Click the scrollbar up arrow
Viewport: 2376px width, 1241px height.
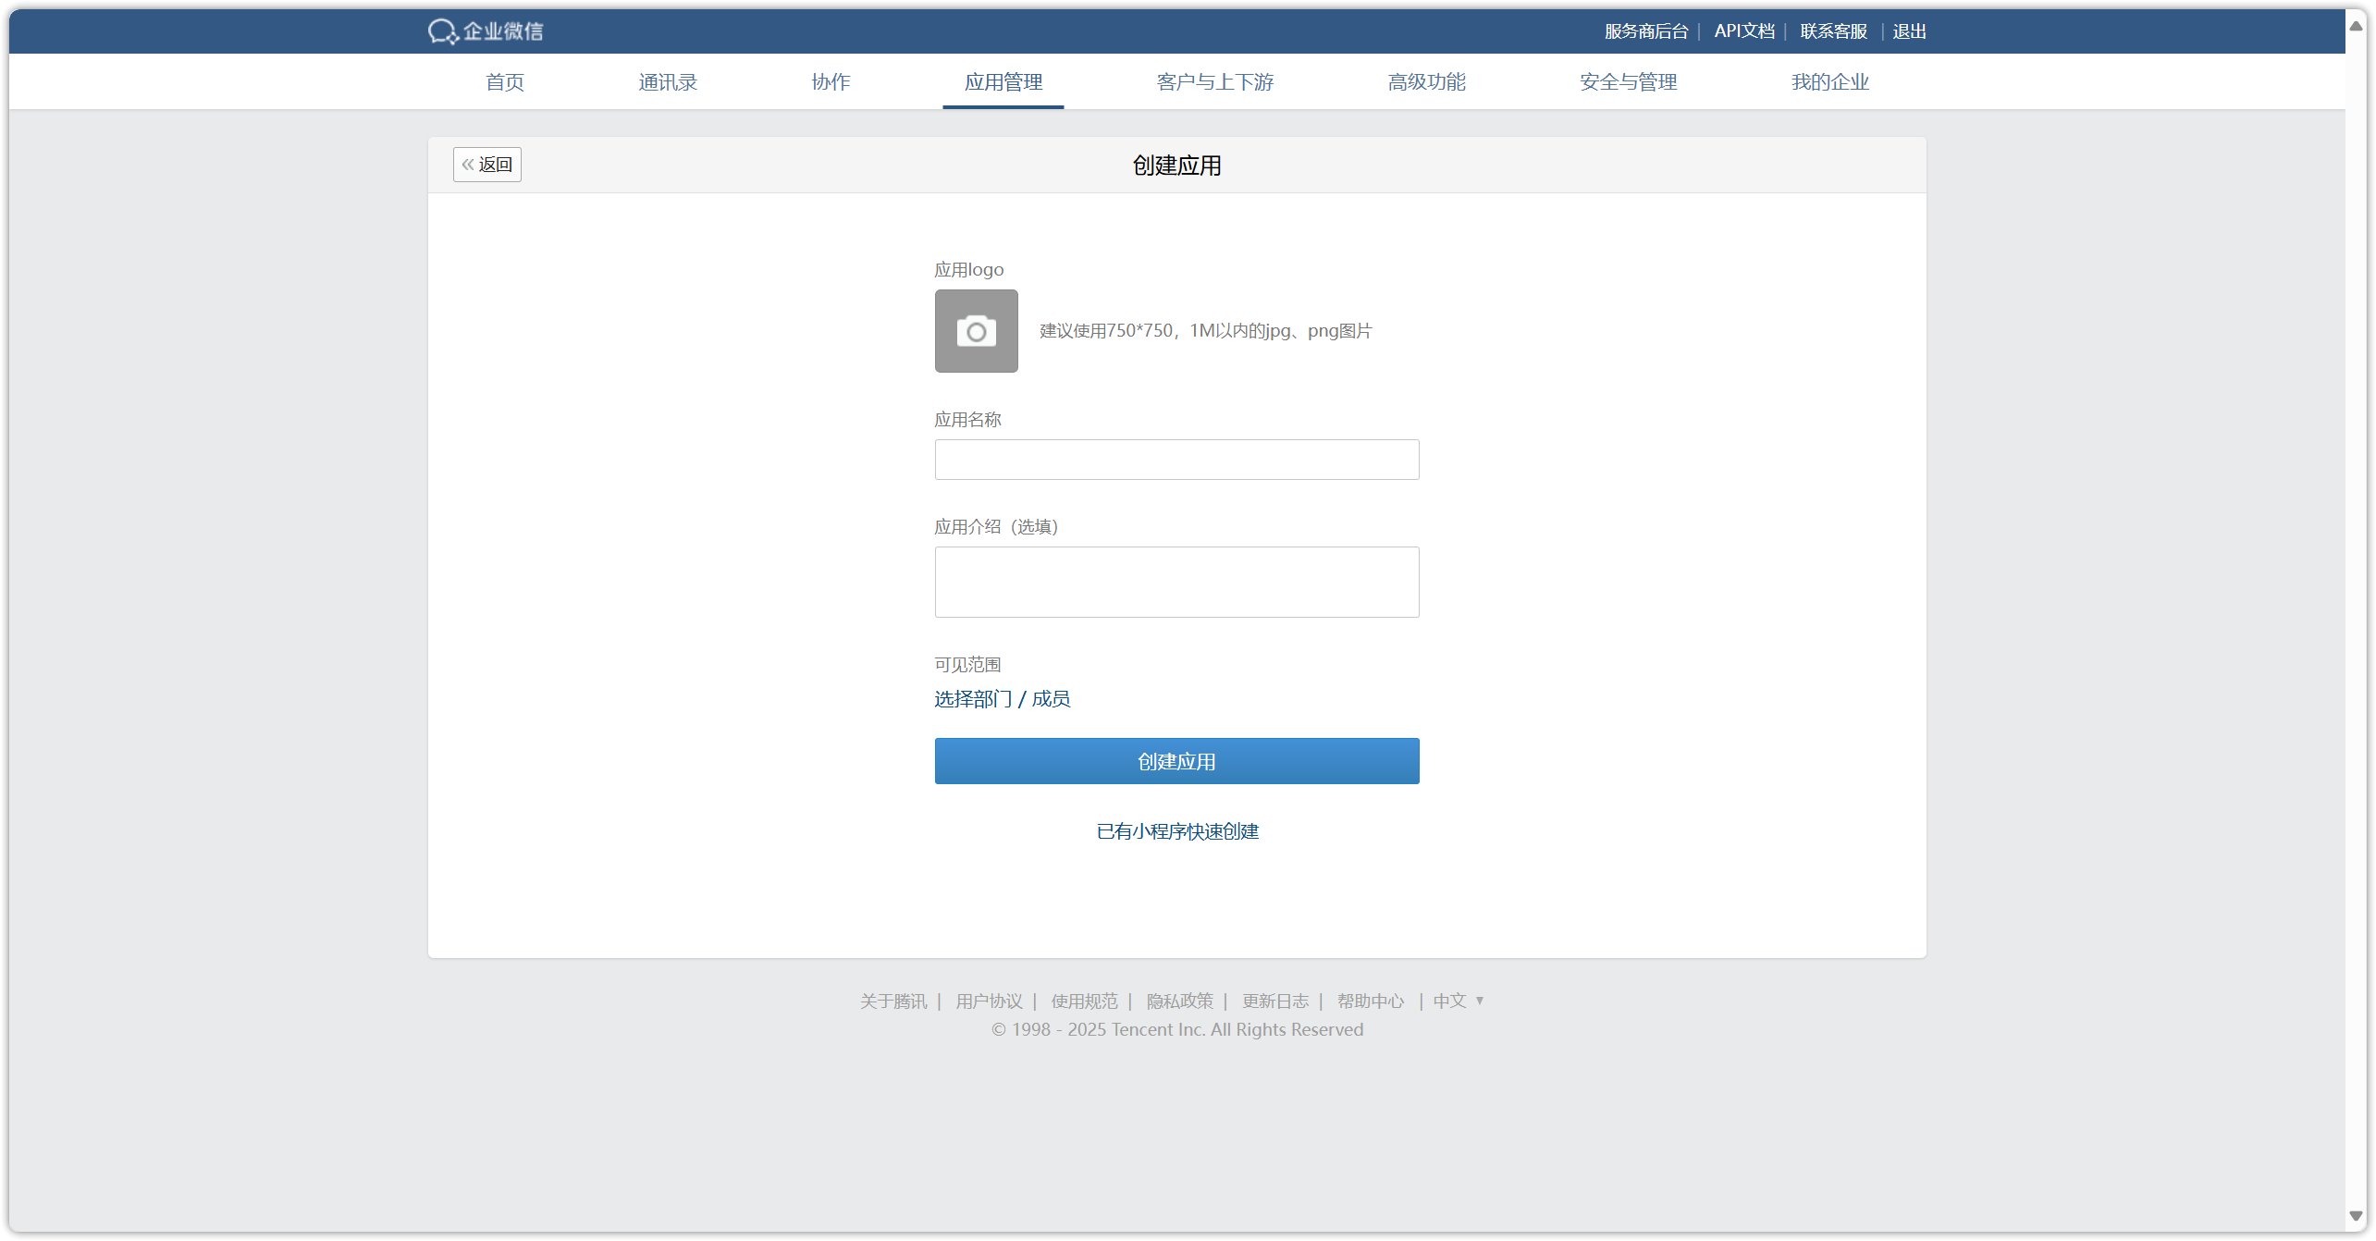[2356, 26]
